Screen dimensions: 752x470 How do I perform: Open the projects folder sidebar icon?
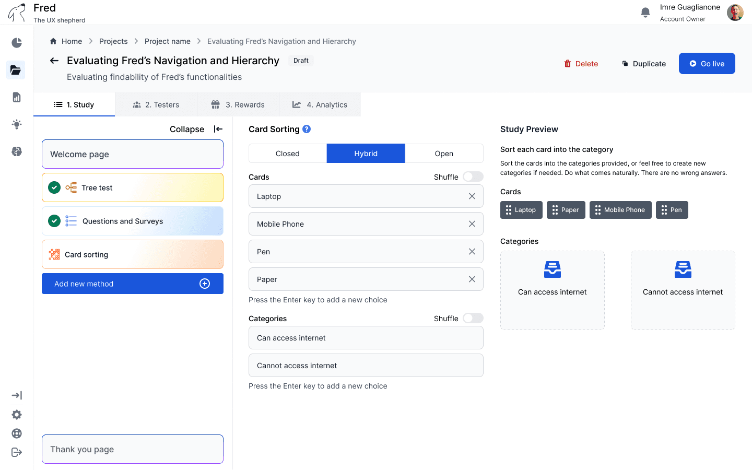16,70
